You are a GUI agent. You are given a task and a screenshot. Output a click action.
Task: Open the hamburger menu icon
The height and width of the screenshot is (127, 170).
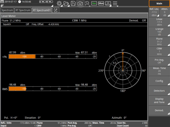pyautogui.click(x=115, y=3)
